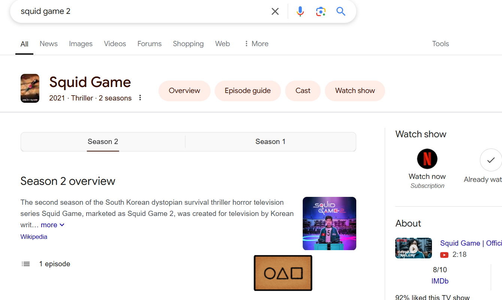The image size is (502, 300).
Task: Start voice search with the microphone icon
Action: (x=300, y=11)
